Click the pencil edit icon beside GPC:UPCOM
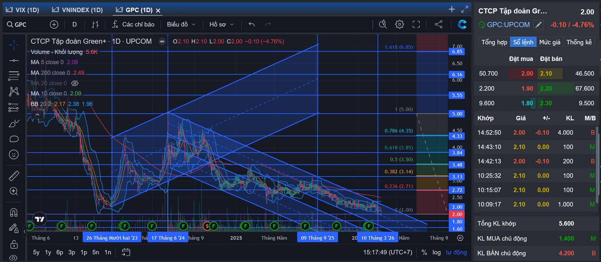 pos(538,25)
